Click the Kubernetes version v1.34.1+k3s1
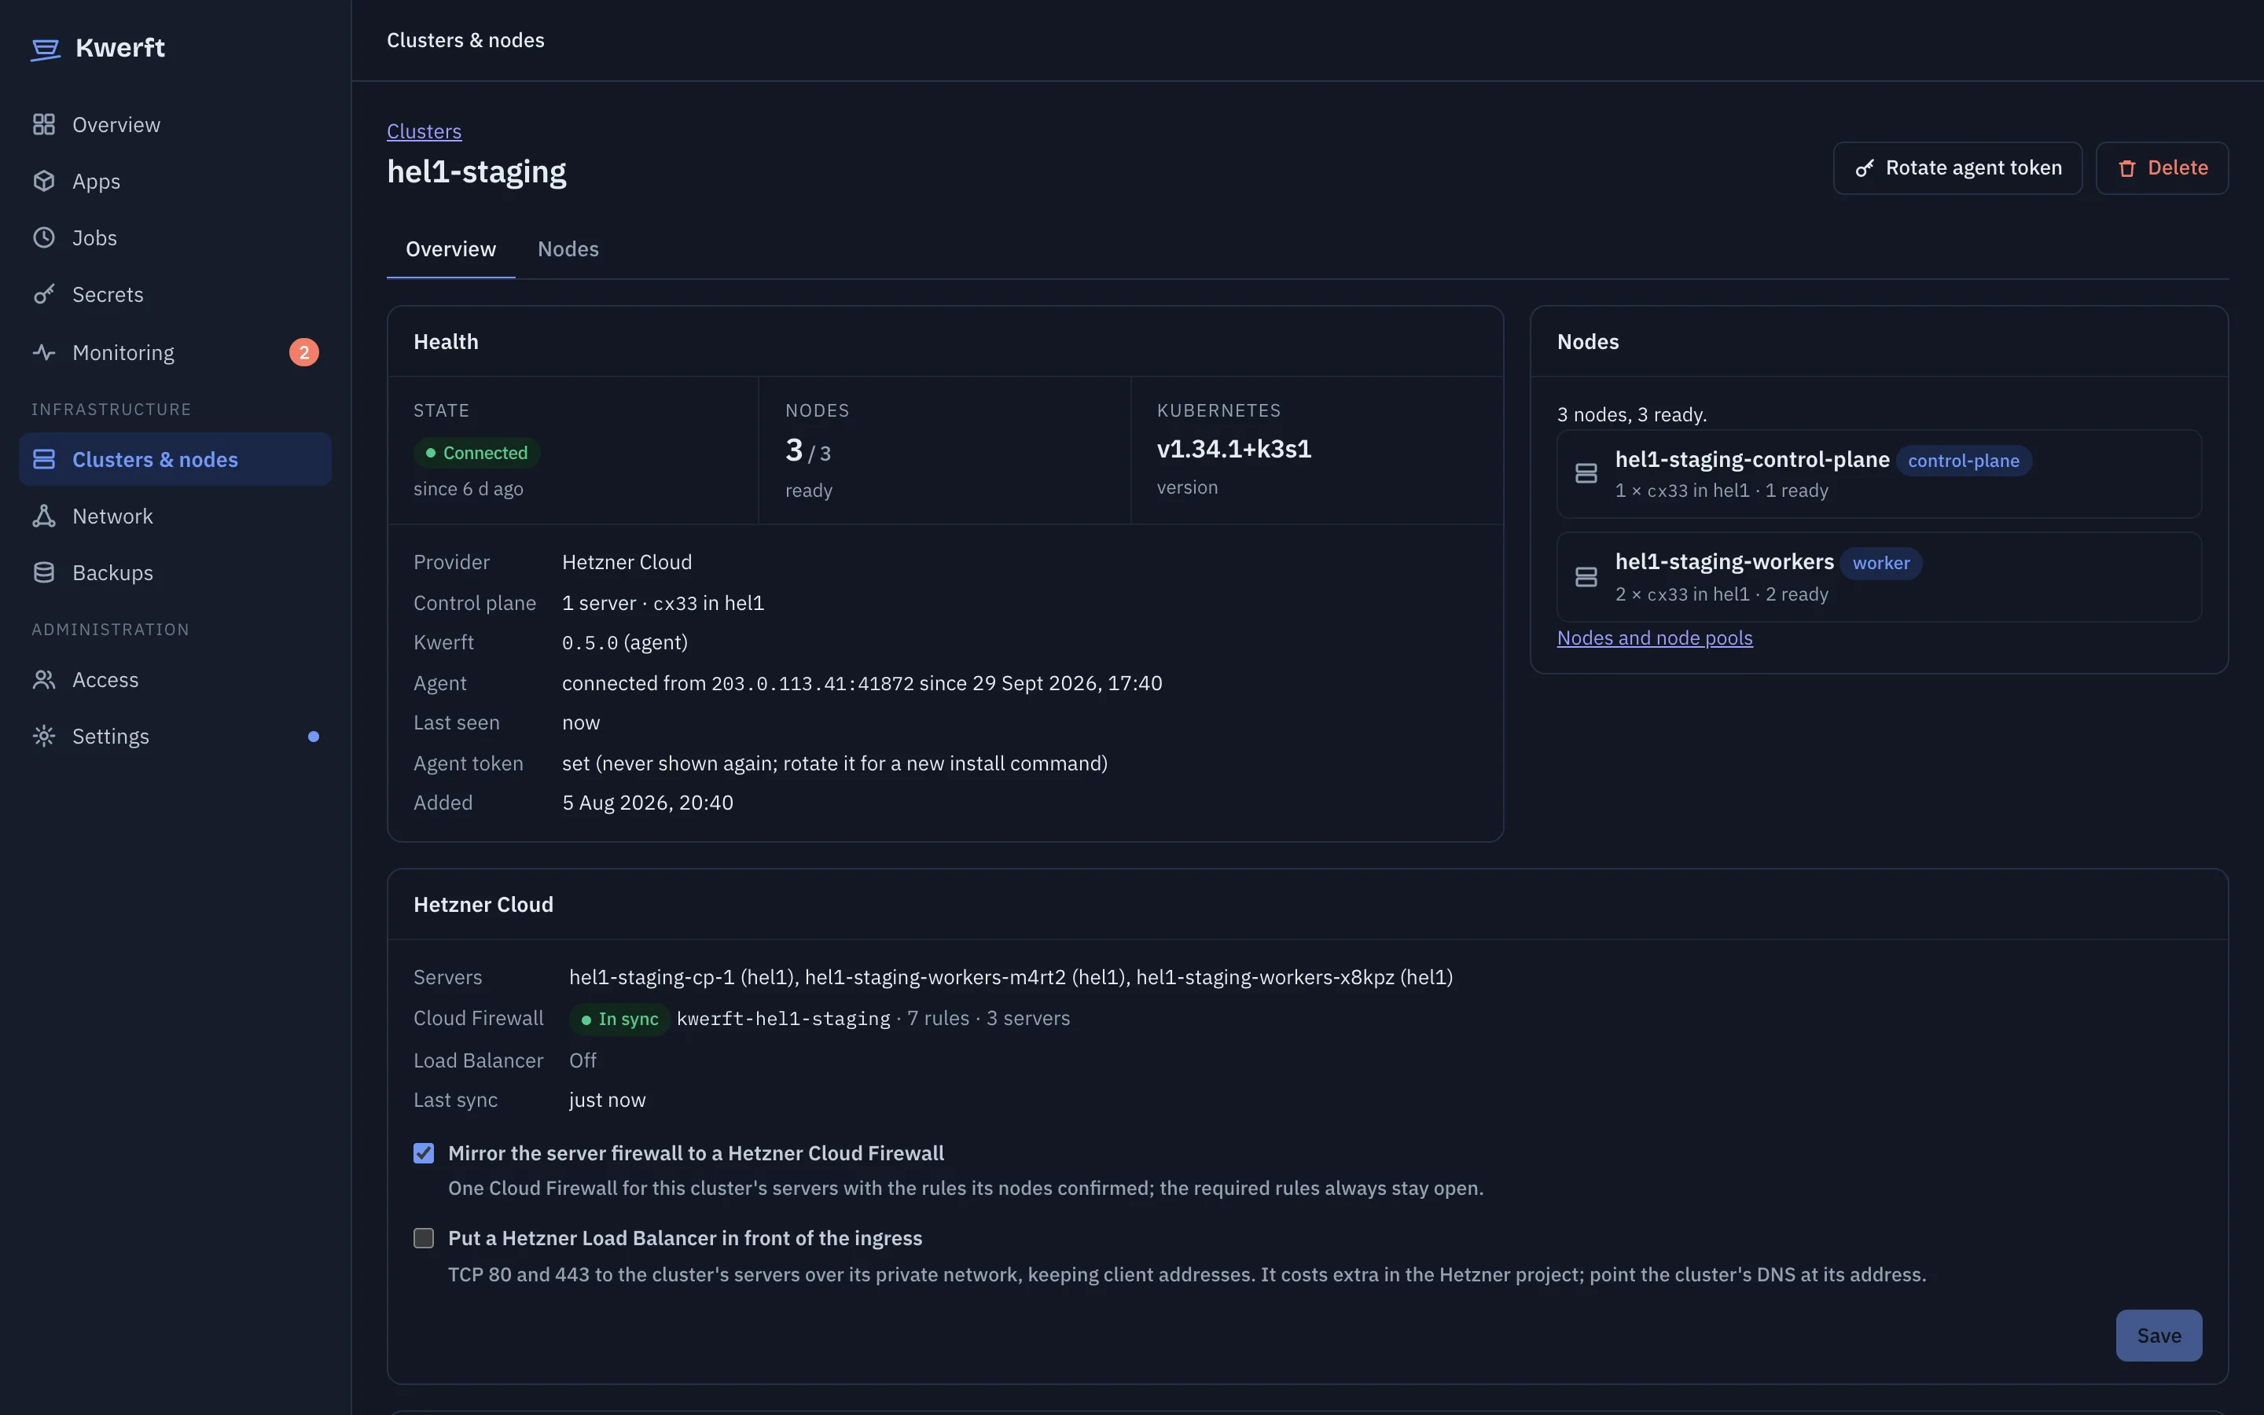2264x1415 pixels. (1234, 449)
